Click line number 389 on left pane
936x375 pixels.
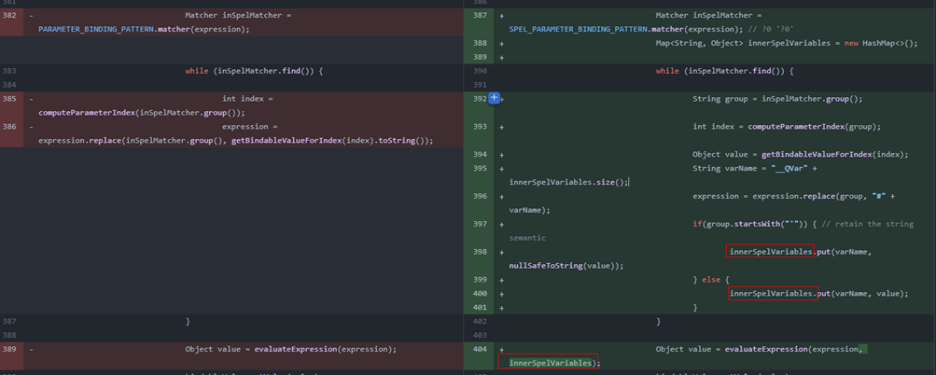click(10, 349)
